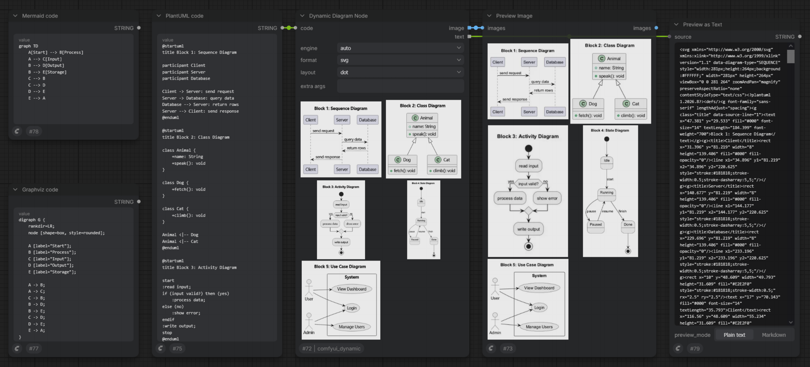Click inside the Graphviz code value text area
The width and height of the screenshot is (810, 367).
click(74, 275)
